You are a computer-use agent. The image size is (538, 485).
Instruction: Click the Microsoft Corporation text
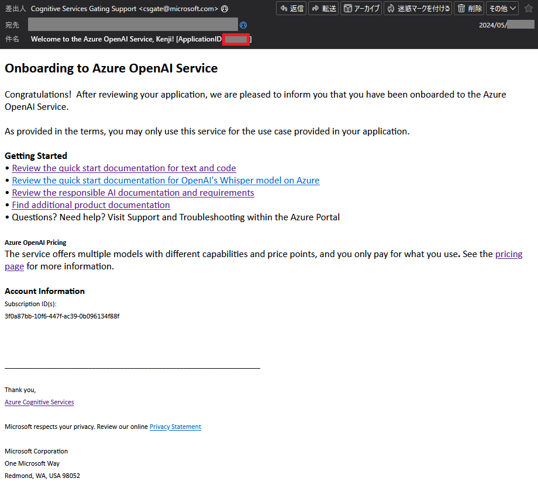coord(36,451)
